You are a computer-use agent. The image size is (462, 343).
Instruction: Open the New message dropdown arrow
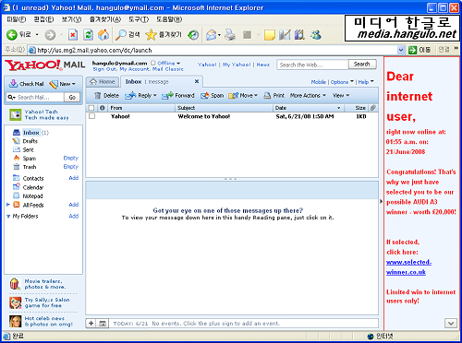pos(73,84)
